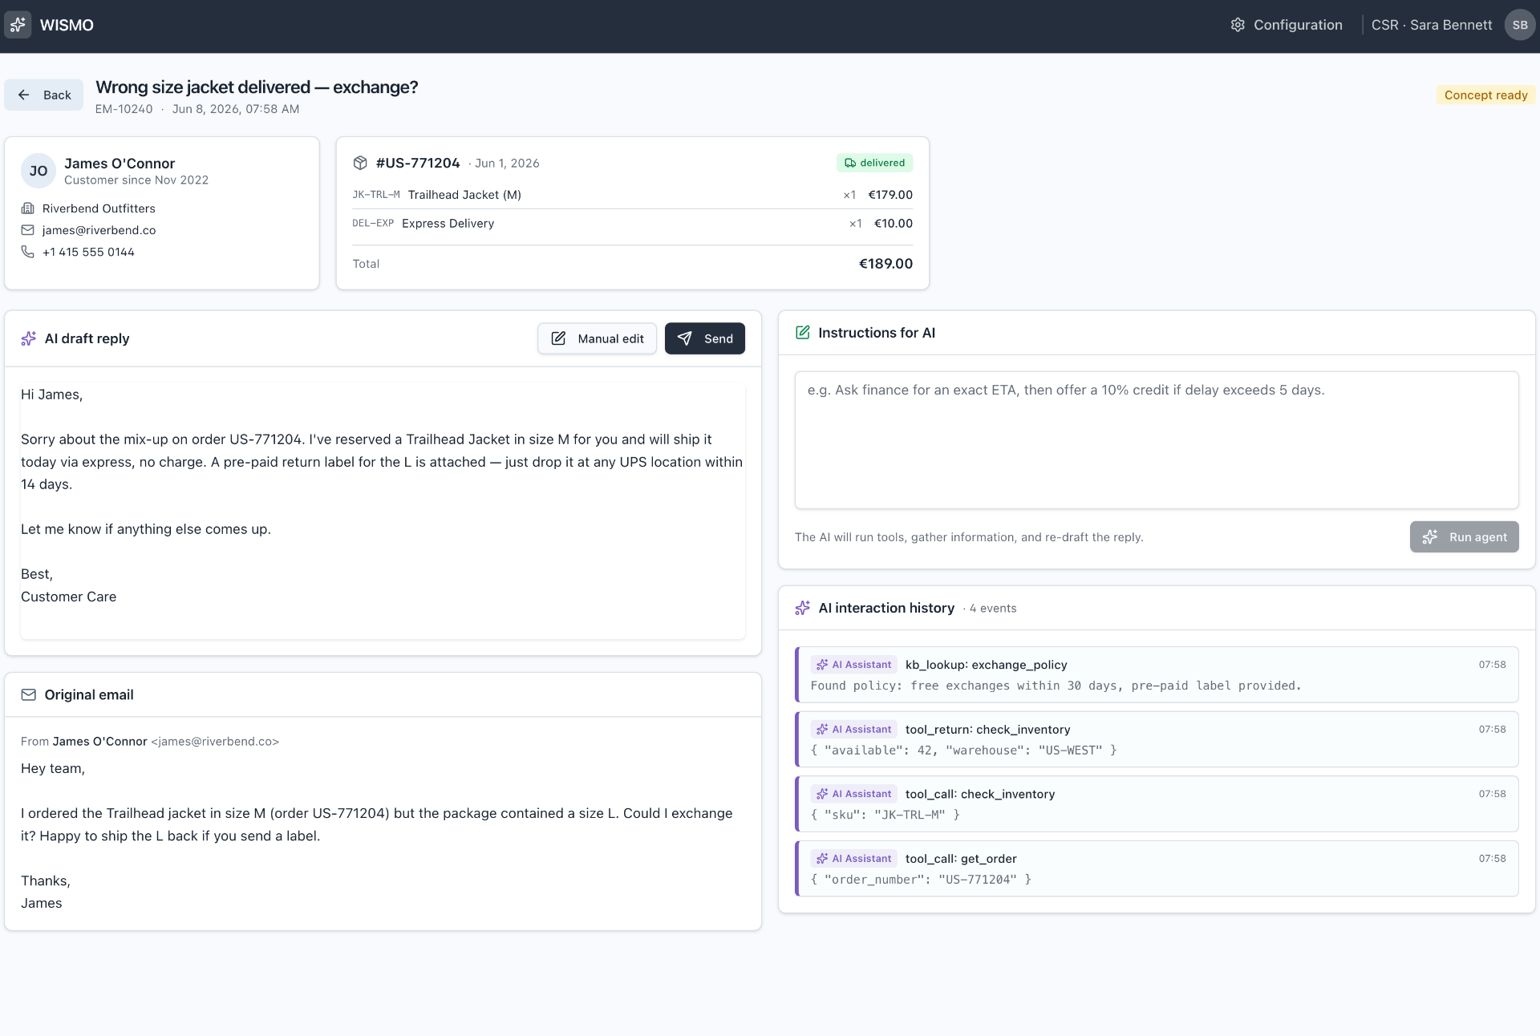The height and width of the screenshot is (1036, 1540).
Task: Select phone number +1 415 555 0144
Action: [x=88, y=252]
